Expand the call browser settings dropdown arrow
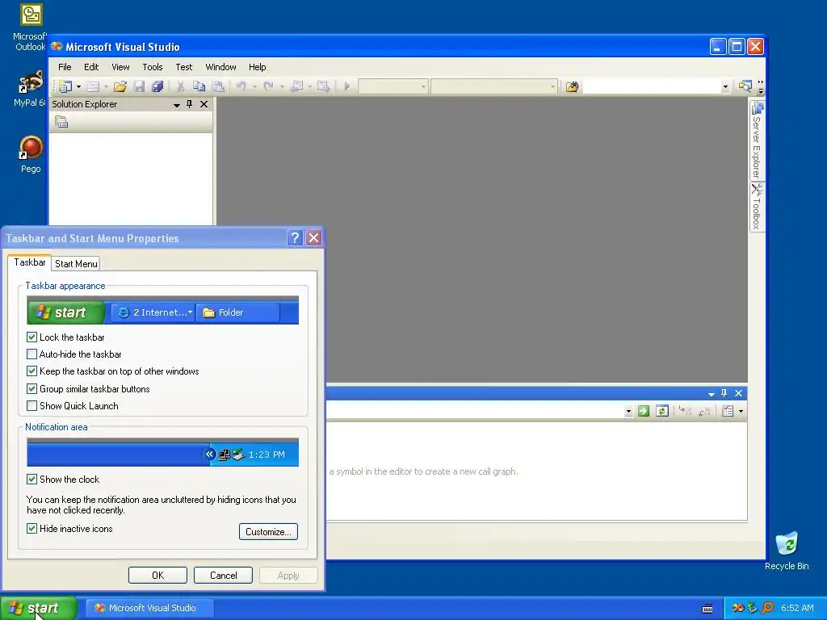The width and height of the screenshot is (827, 620). tap(741, 412)
